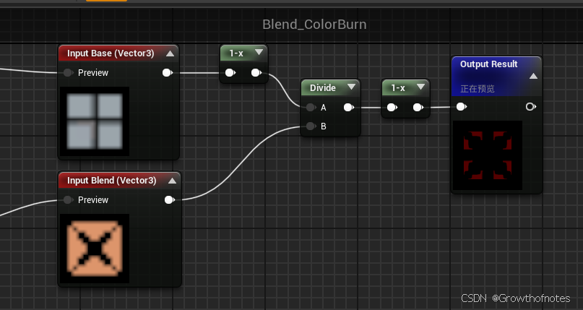Image resolution: width=583 pixels, height=310 pixels.
Task: Click output pin of 1-x after Divide
Action: tap(418, 108)
